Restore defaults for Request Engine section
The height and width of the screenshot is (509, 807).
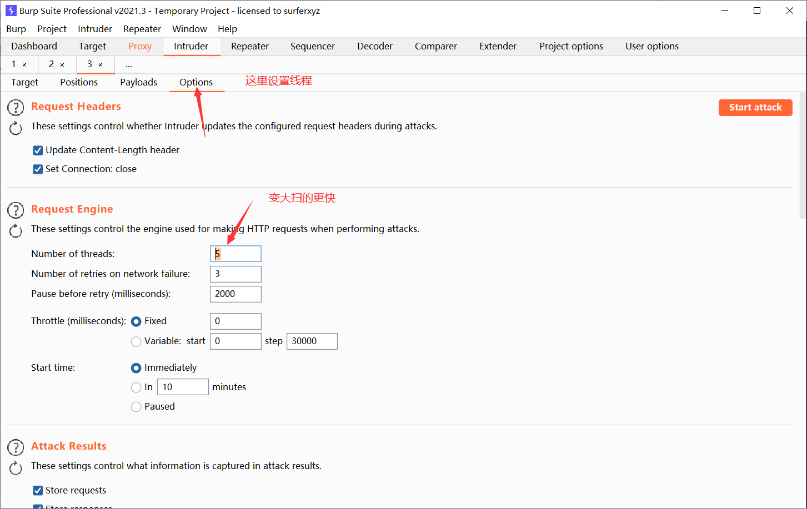click(x=16, y=231)
